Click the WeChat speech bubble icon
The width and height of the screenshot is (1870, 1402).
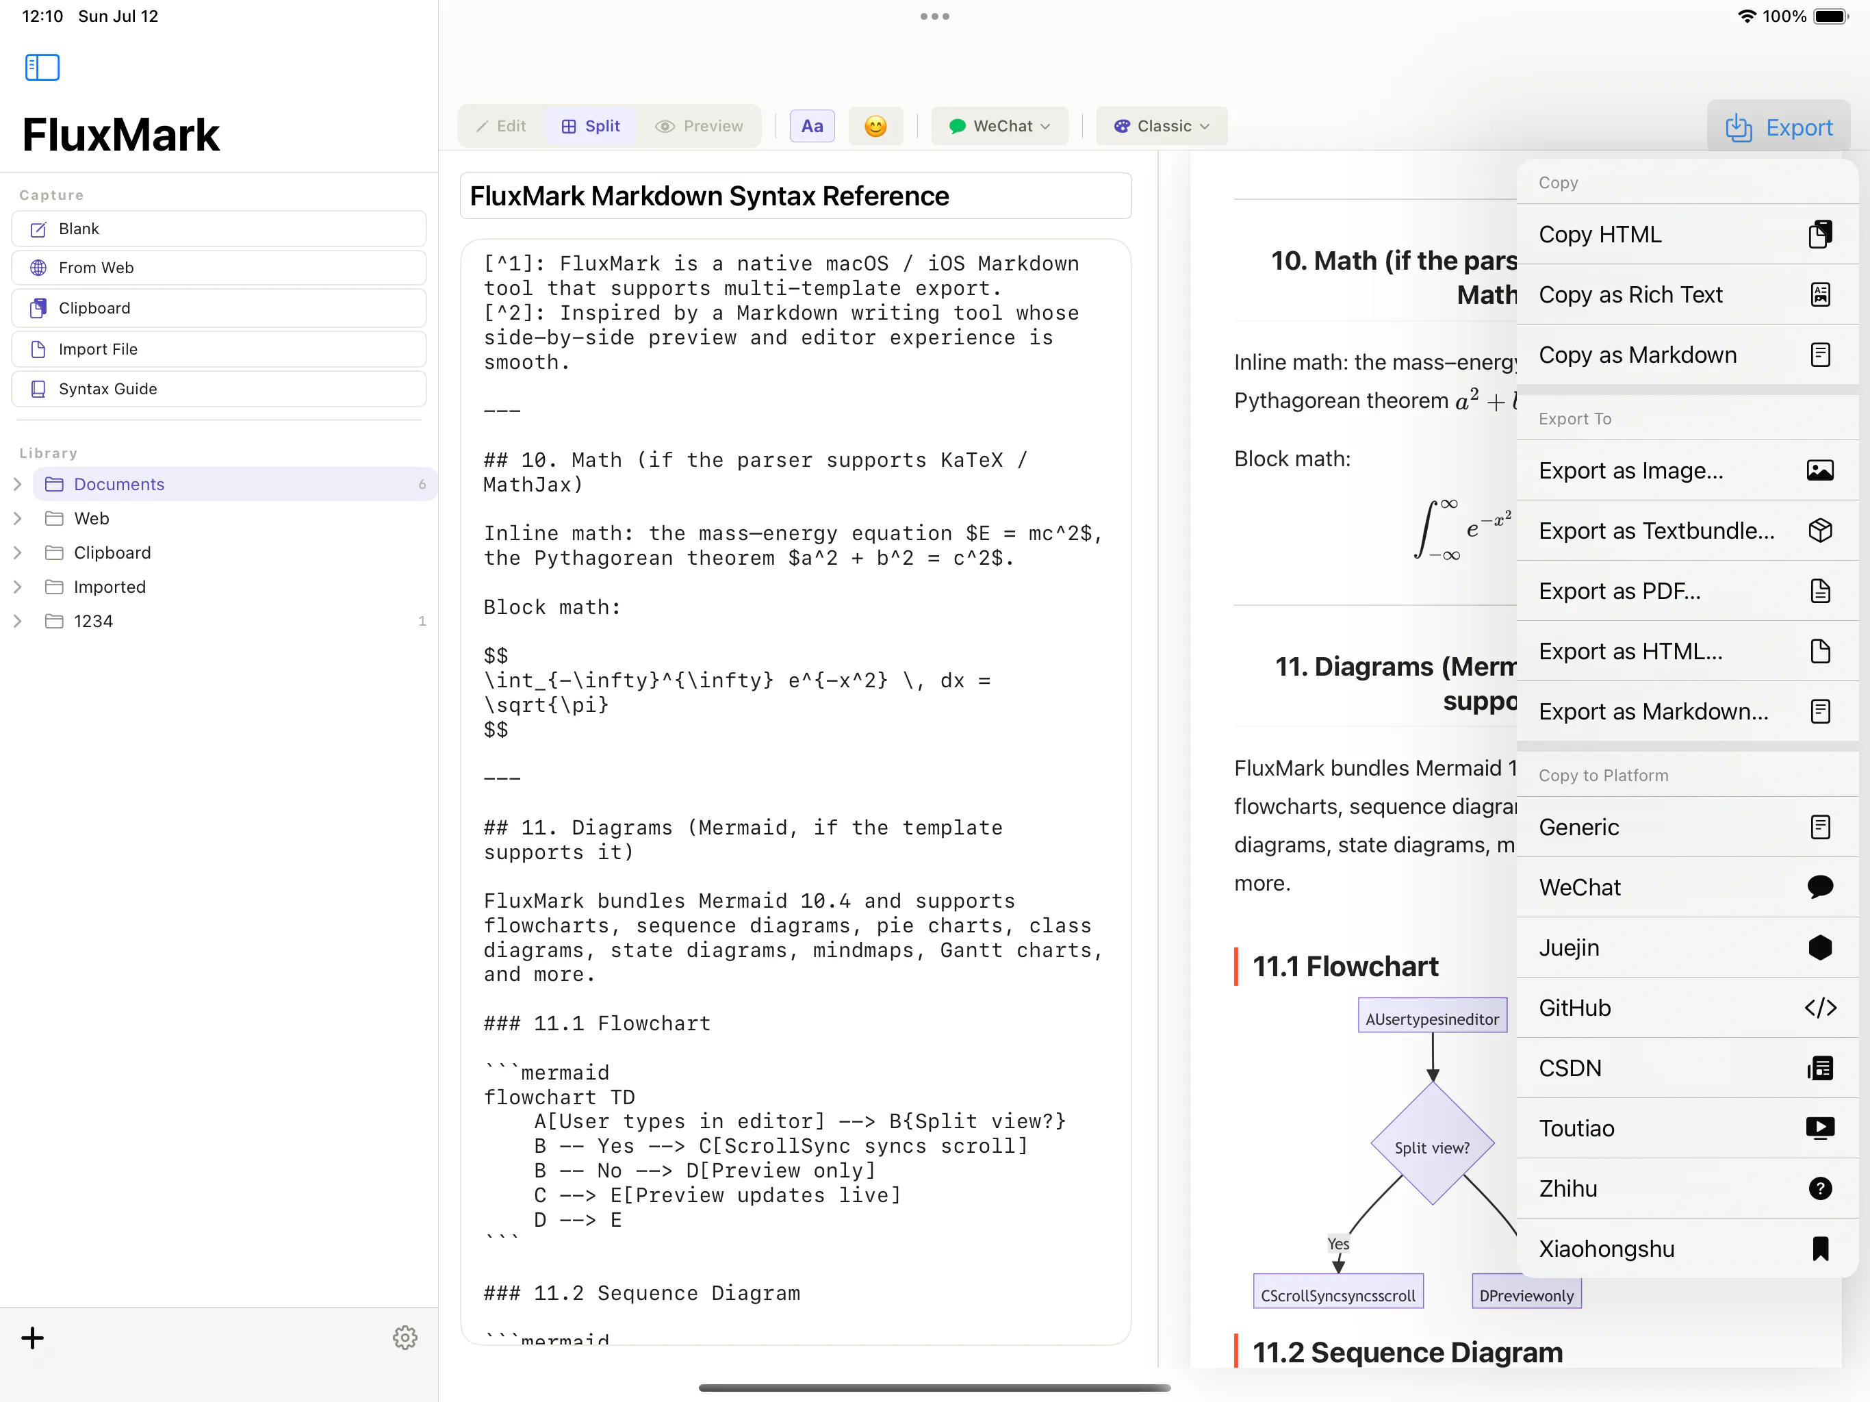(1820, 887)
